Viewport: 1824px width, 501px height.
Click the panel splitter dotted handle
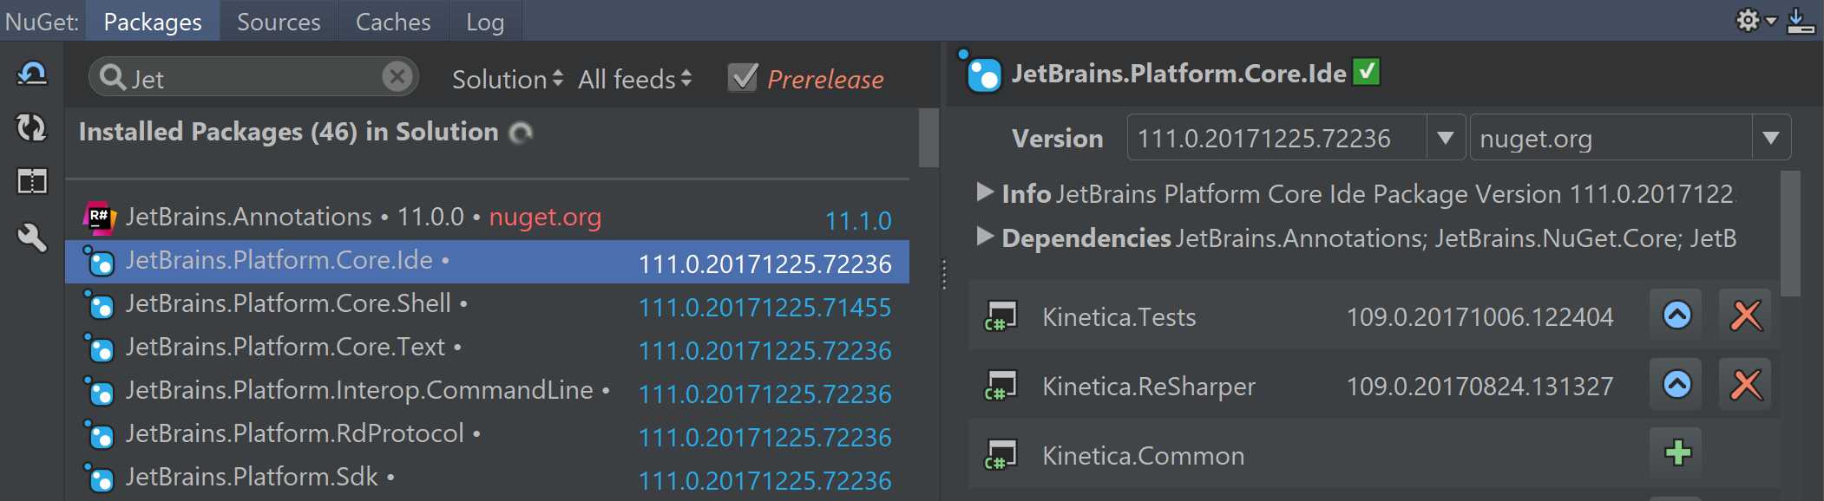click(x=944, y=274)
